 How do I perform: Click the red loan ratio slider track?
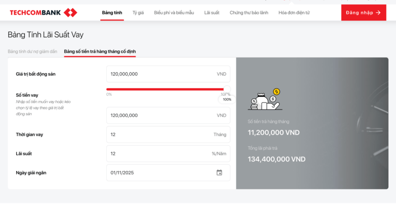pos(165,89)
